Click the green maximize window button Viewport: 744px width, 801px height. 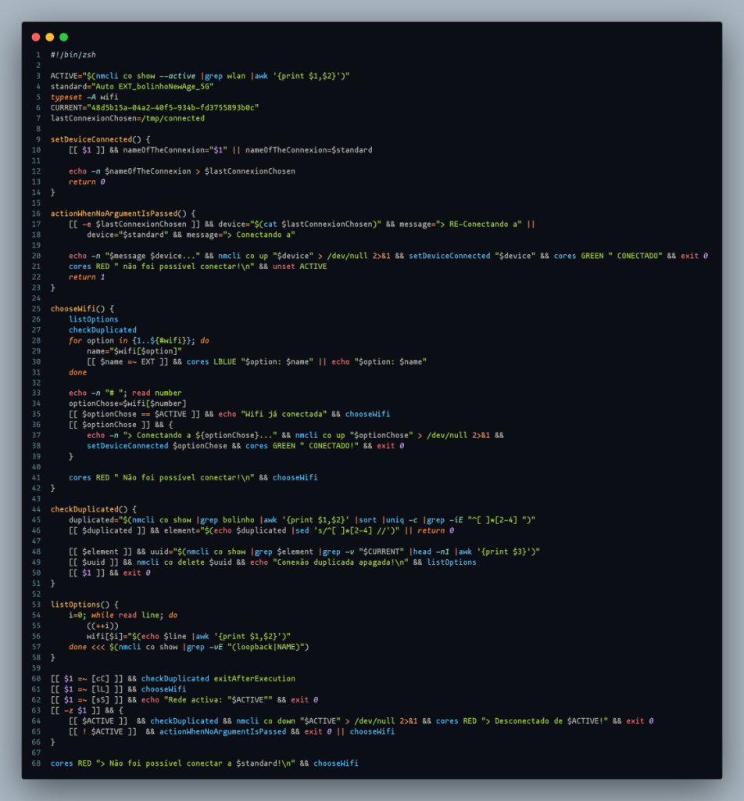64,37
